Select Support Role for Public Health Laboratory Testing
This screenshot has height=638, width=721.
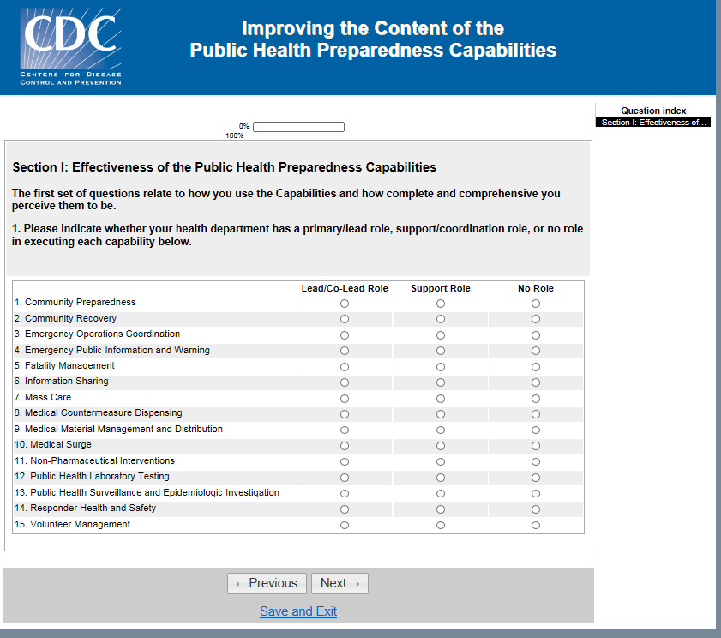coord(441,478)
